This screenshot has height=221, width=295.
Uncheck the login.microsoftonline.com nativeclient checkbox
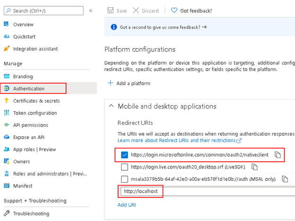point(124,155)
